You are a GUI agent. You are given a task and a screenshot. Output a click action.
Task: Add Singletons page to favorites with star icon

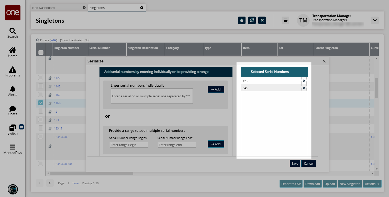242,20
